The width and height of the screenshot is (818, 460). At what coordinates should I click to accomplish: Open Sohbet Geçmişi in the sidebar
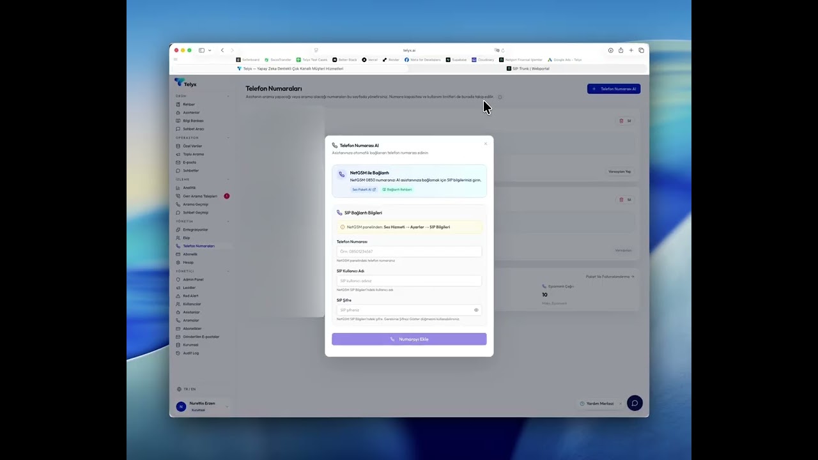pos(196,213)
